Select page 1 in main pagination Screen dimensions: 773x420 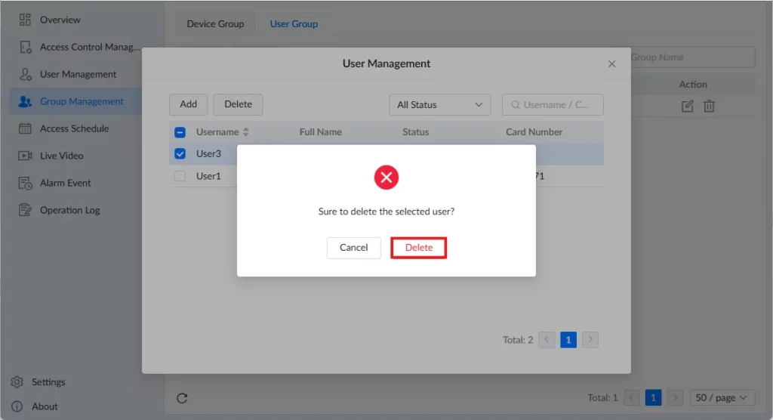pyautogui.click(x=653, y=398)
